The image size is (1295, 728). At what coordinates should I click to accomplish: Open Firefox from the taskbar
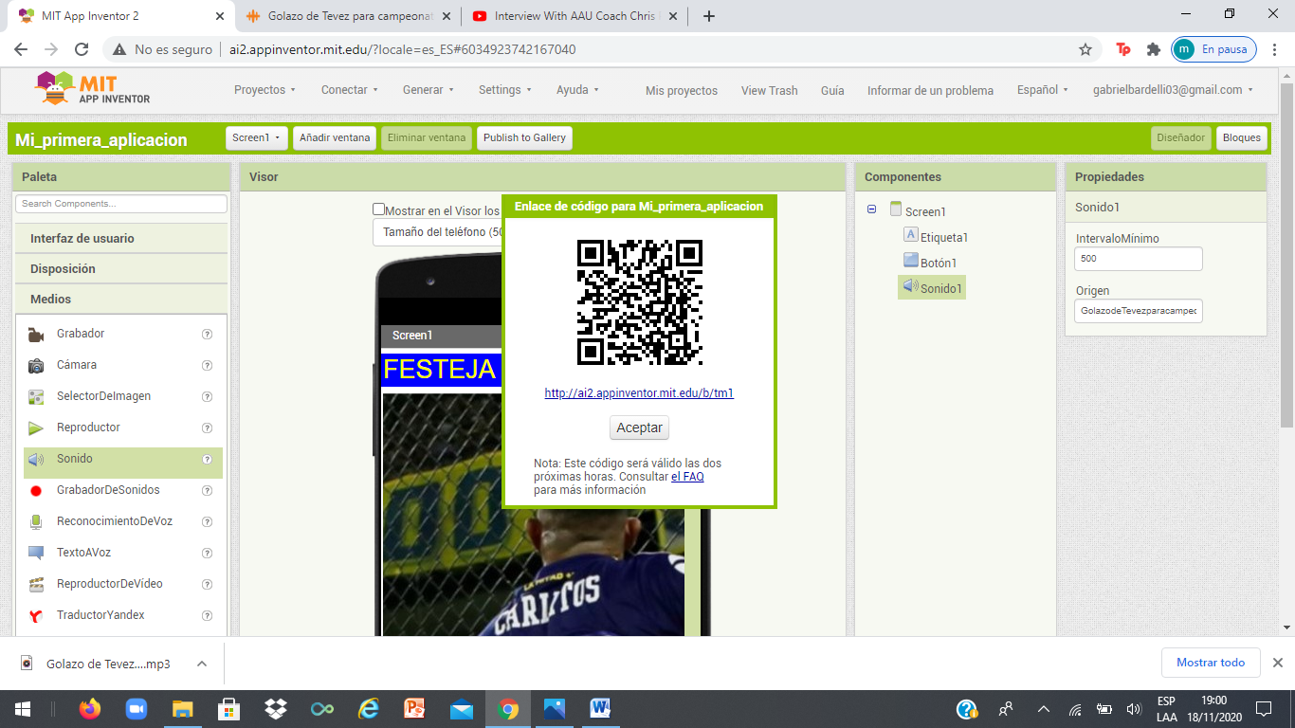(x=90, y=709)
